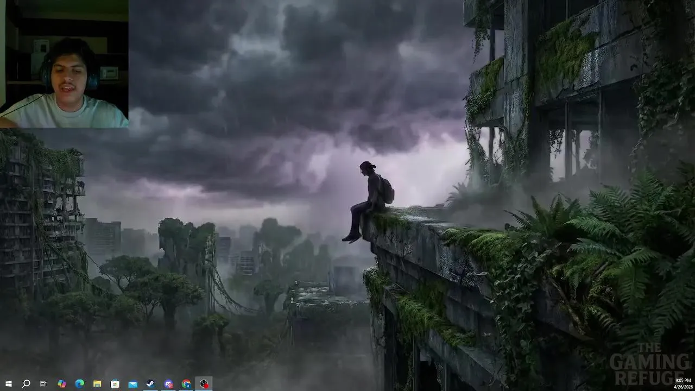
Task: Launch Copilot from the taskbar
Action: tap(62, 384)
